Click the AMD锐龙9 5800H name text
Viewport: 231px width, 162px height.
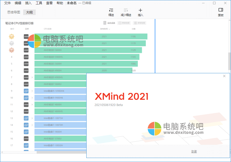[53, 50]
